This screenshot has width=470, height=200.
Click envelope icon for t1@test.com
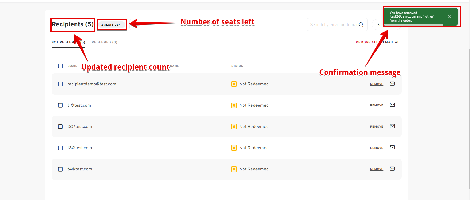click(392, 105)
